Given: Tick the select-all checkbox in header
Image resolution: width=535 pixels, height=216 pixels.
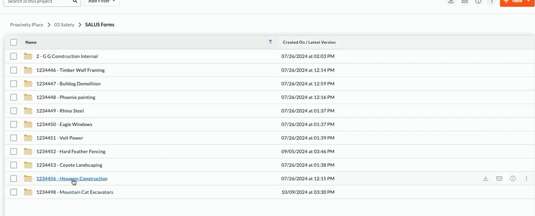Looking at the screenshot, I should tap(14, 42).
